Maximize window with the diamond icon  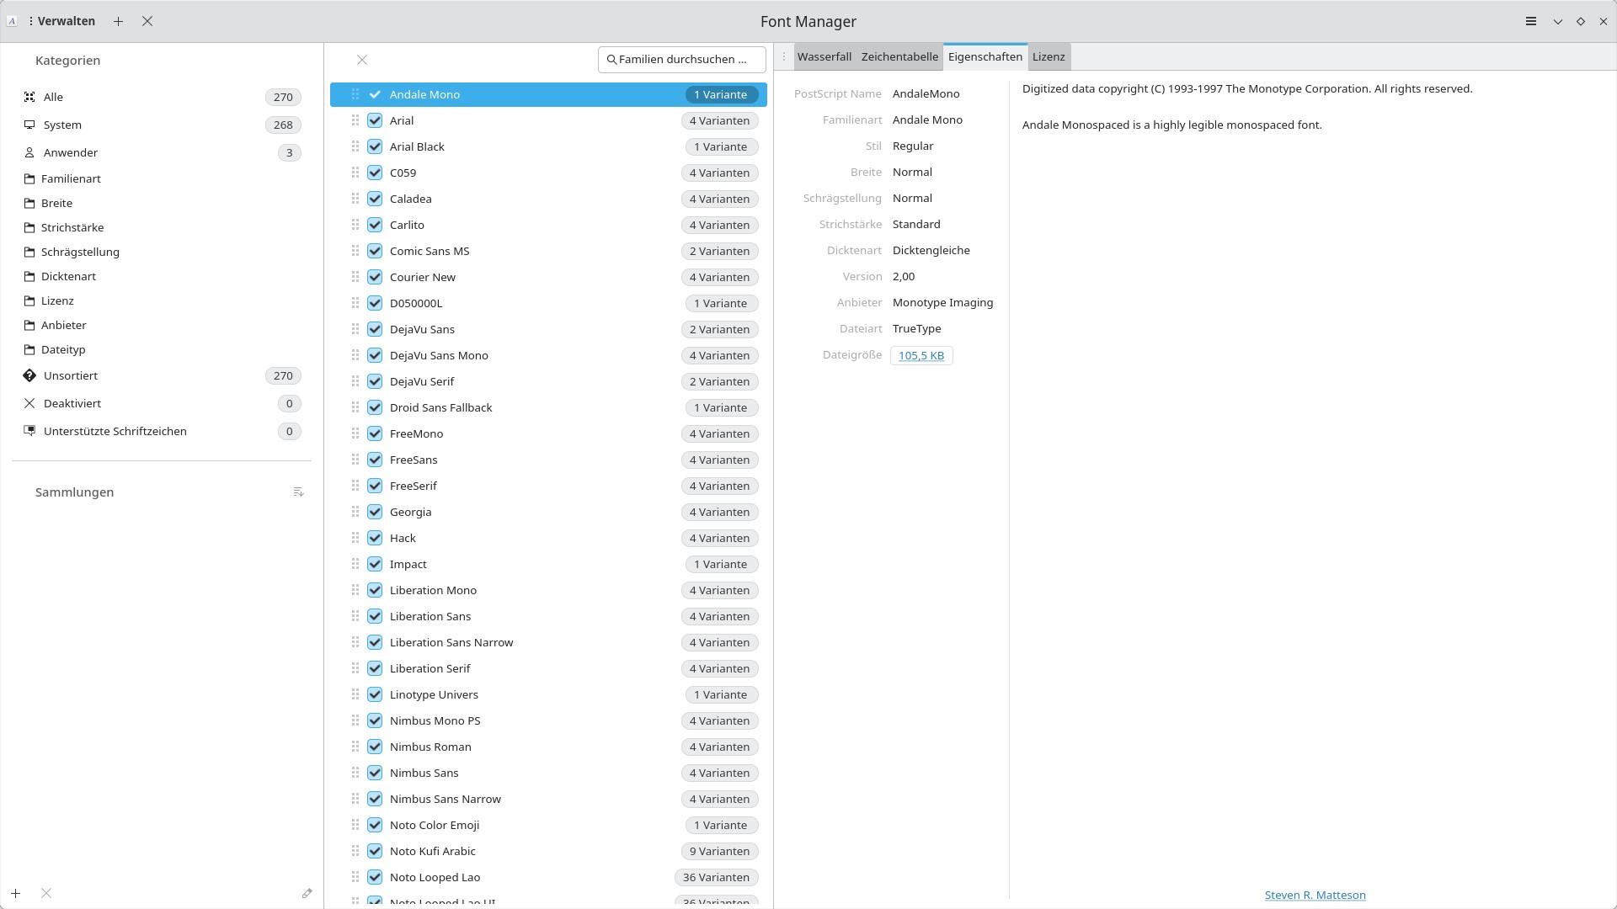tap(1581, 21)
